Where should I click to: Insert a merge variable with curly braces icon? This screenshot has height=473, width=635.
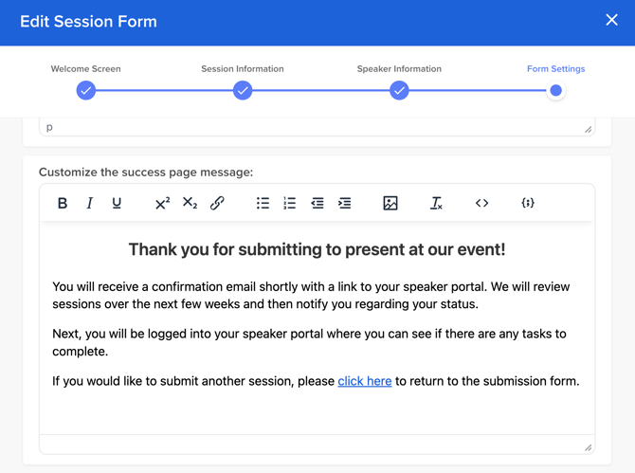click(528, 203)
